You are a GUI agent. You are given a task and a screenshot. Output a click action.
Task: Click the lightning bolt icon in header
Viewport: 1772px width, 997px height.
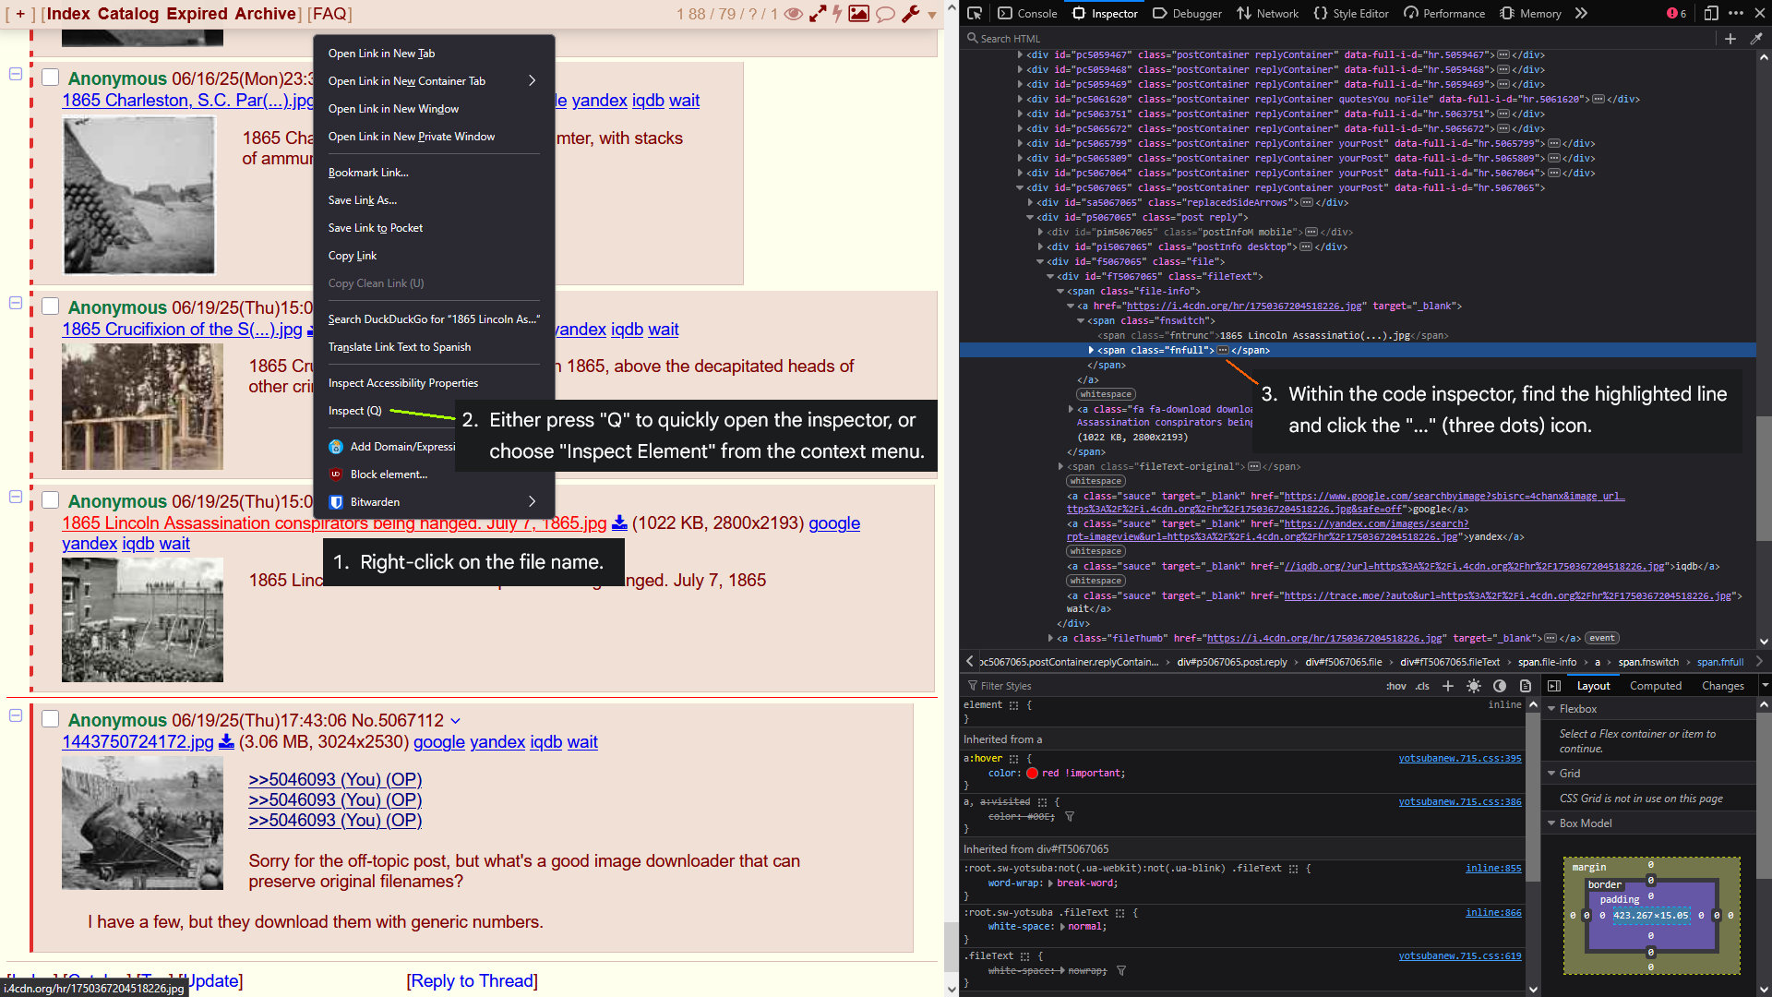pos(838,14)
